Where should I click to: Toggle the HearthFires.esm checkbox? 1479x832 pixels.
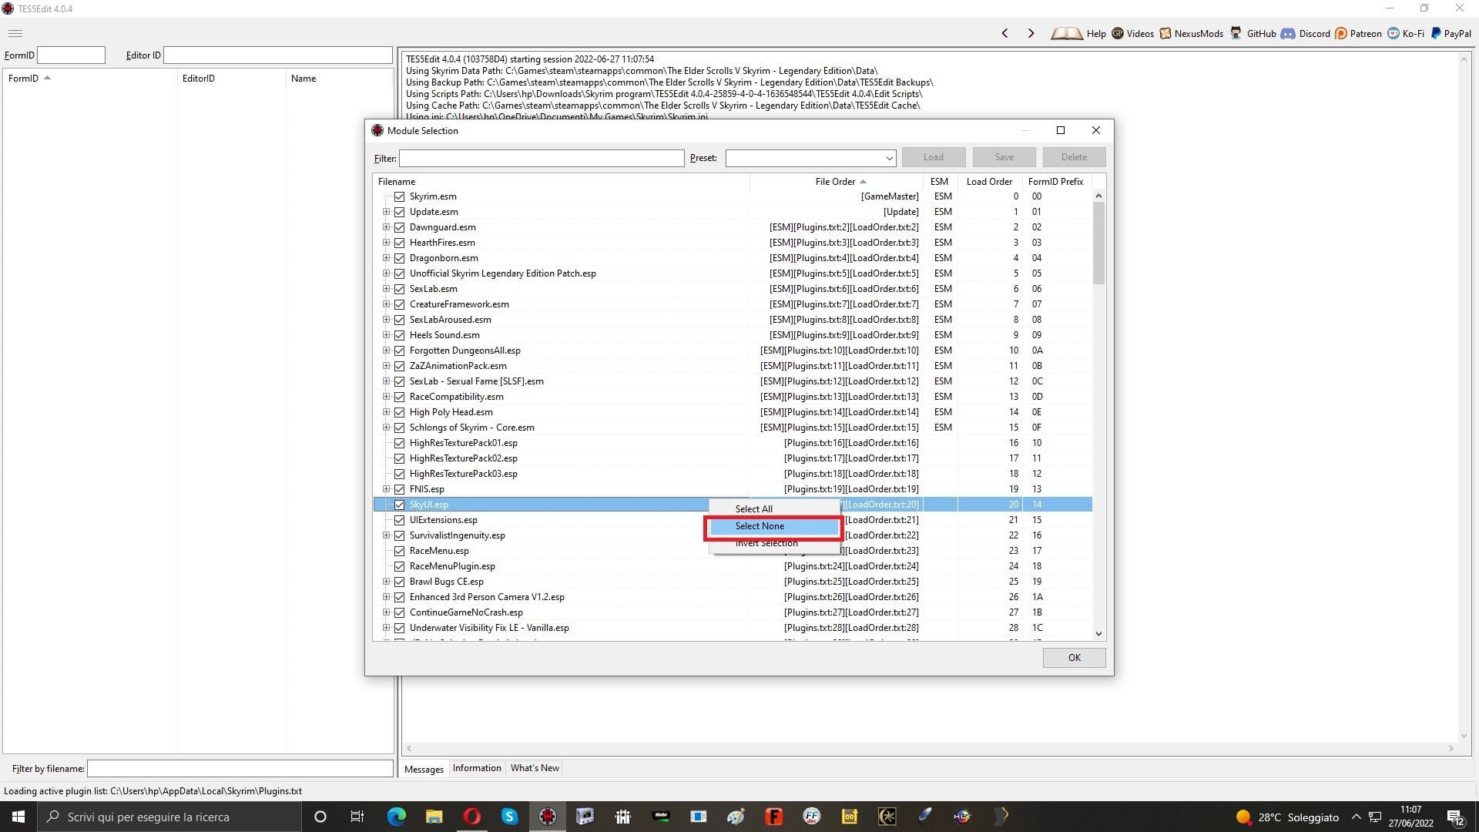(399, 243)
